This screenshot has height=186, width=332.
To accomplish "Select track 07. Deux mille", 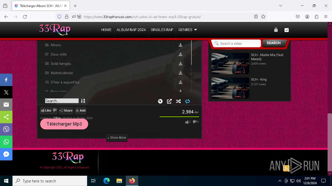I will [x=56, y=54].
